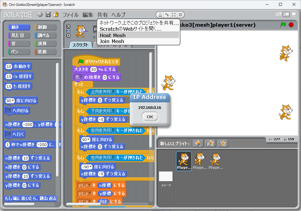
Task: Enter presentation mode
Action: click(x=294, y=15)
